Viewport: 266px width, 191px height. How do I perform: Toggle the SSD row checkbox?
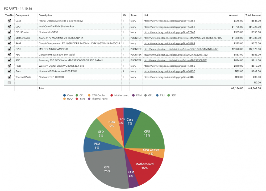pos(9,60)
